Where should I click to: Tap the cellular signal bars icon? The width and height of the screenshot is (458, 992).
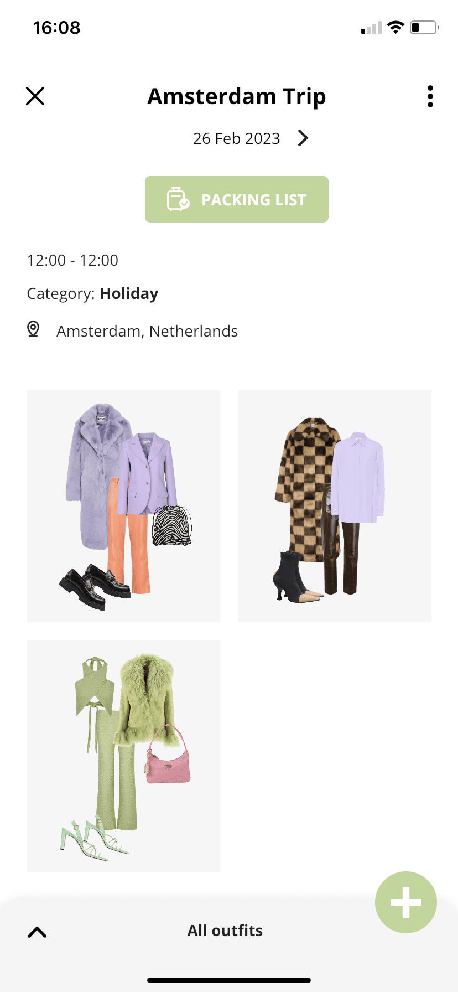pyautogui.click(x=371, y=28)
